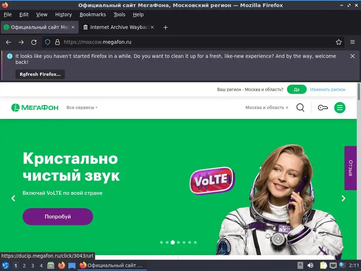Screen dimensions: 361x271
Task: Go forward with the browser forward arrow
Action: (21, 42)
